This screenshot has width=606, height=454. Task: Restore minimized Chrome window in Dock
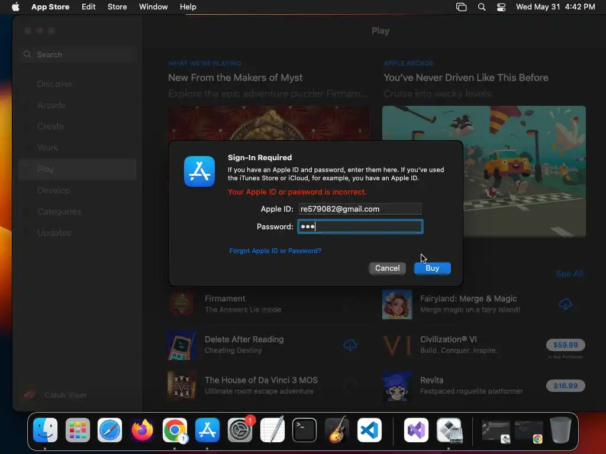(x=528, y=431)
